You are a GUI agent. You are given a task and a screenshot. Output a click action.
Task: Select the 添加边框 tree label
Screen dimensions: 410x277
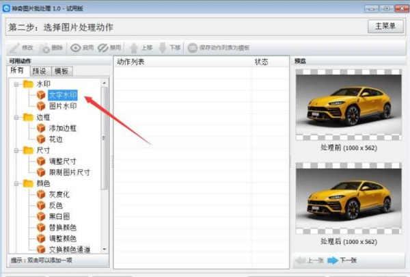(x=63, y=129)
